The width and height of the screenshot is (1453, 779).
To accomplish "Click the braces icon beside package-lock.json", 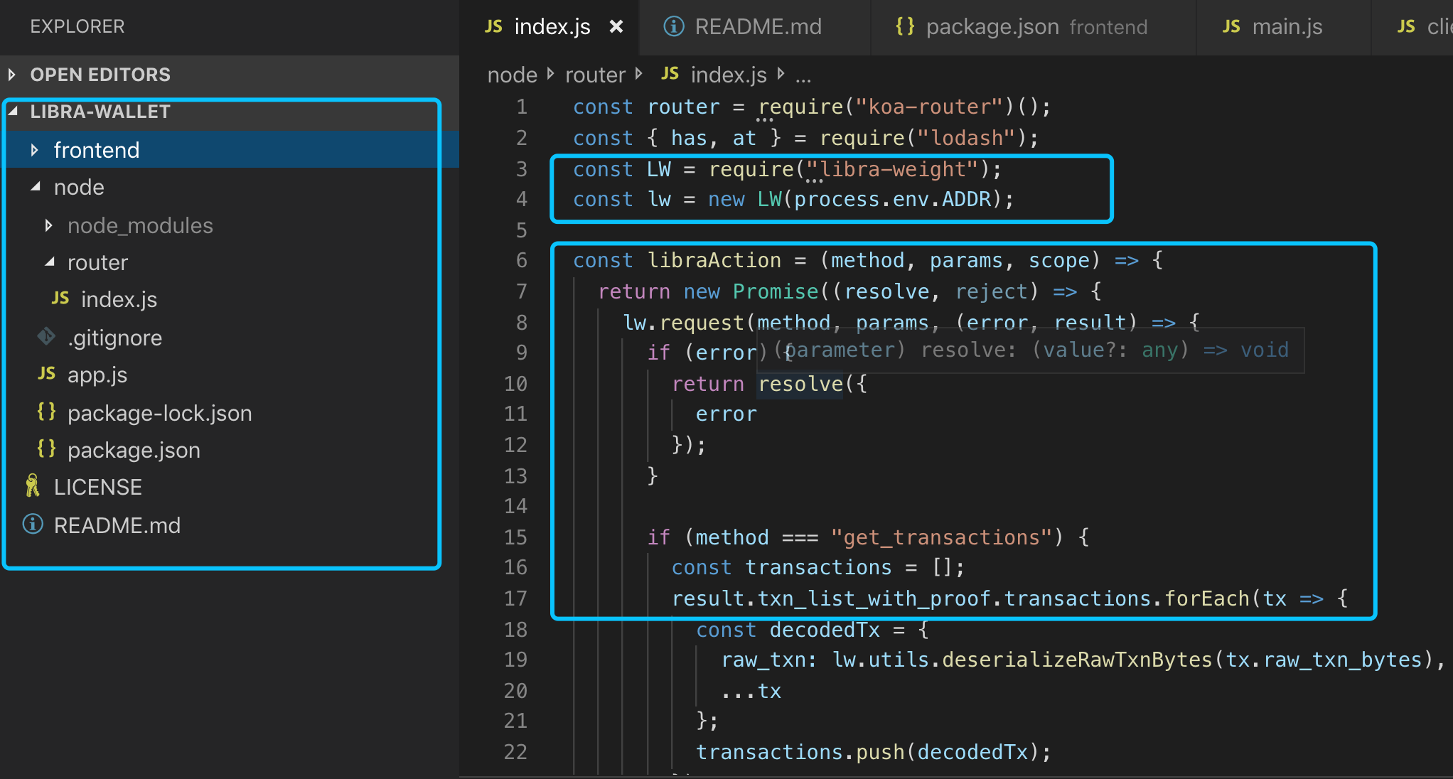I will click(46, 412).
